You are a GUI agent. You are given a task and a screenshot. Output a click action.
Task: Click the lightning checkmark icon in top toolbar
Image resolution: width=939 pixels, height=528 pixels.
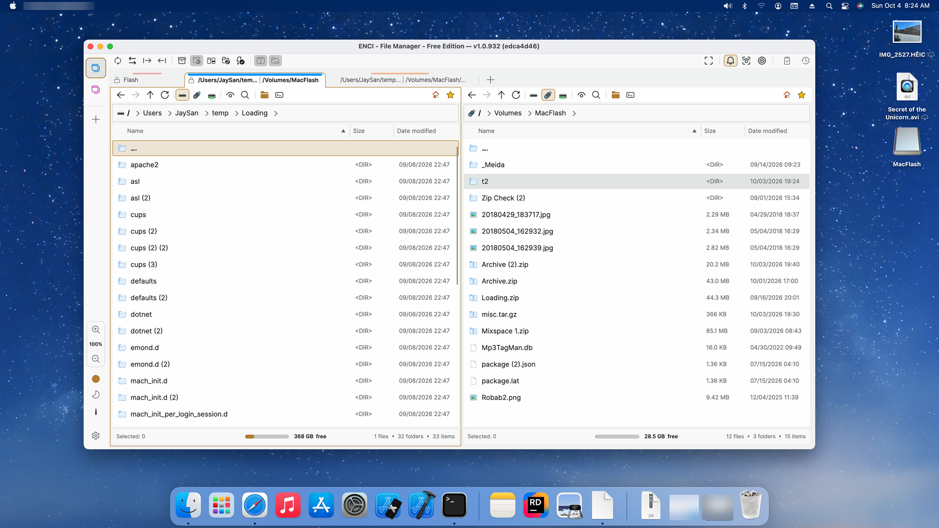(241, 61)
